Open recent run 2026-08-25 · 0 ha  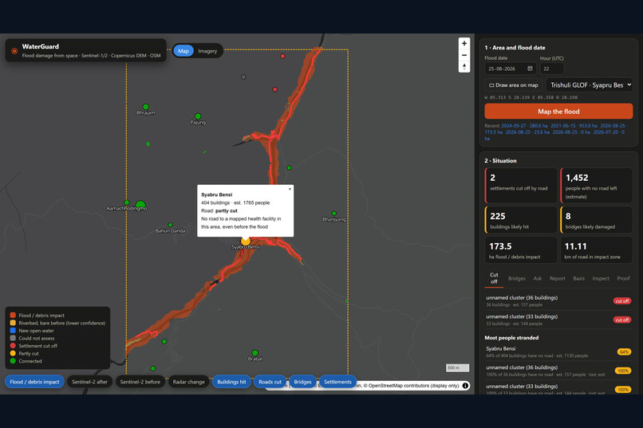click(x=571, y=132)
